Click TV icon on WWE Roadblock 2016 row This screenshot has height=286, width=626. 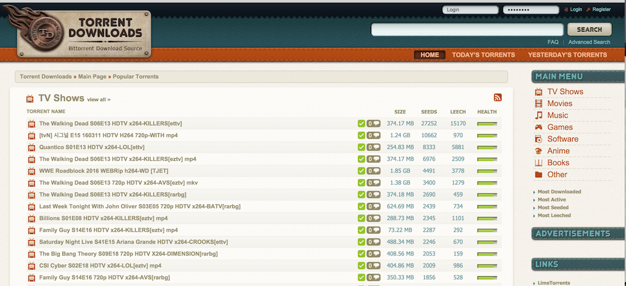click(x=32, y=171)
